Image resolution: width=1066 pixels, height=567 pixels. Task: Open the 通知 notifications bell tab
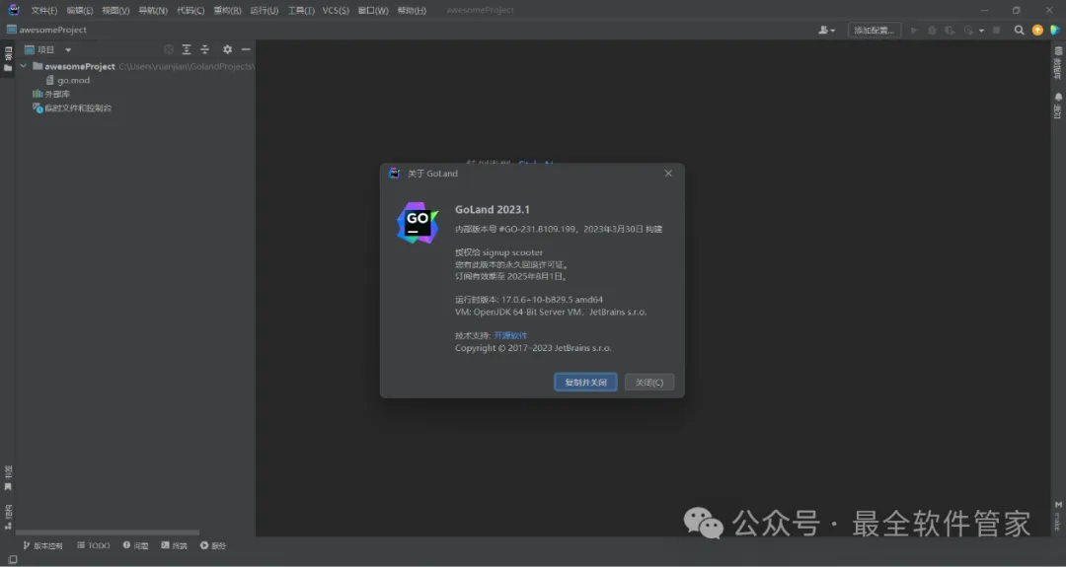[1058, 106]
